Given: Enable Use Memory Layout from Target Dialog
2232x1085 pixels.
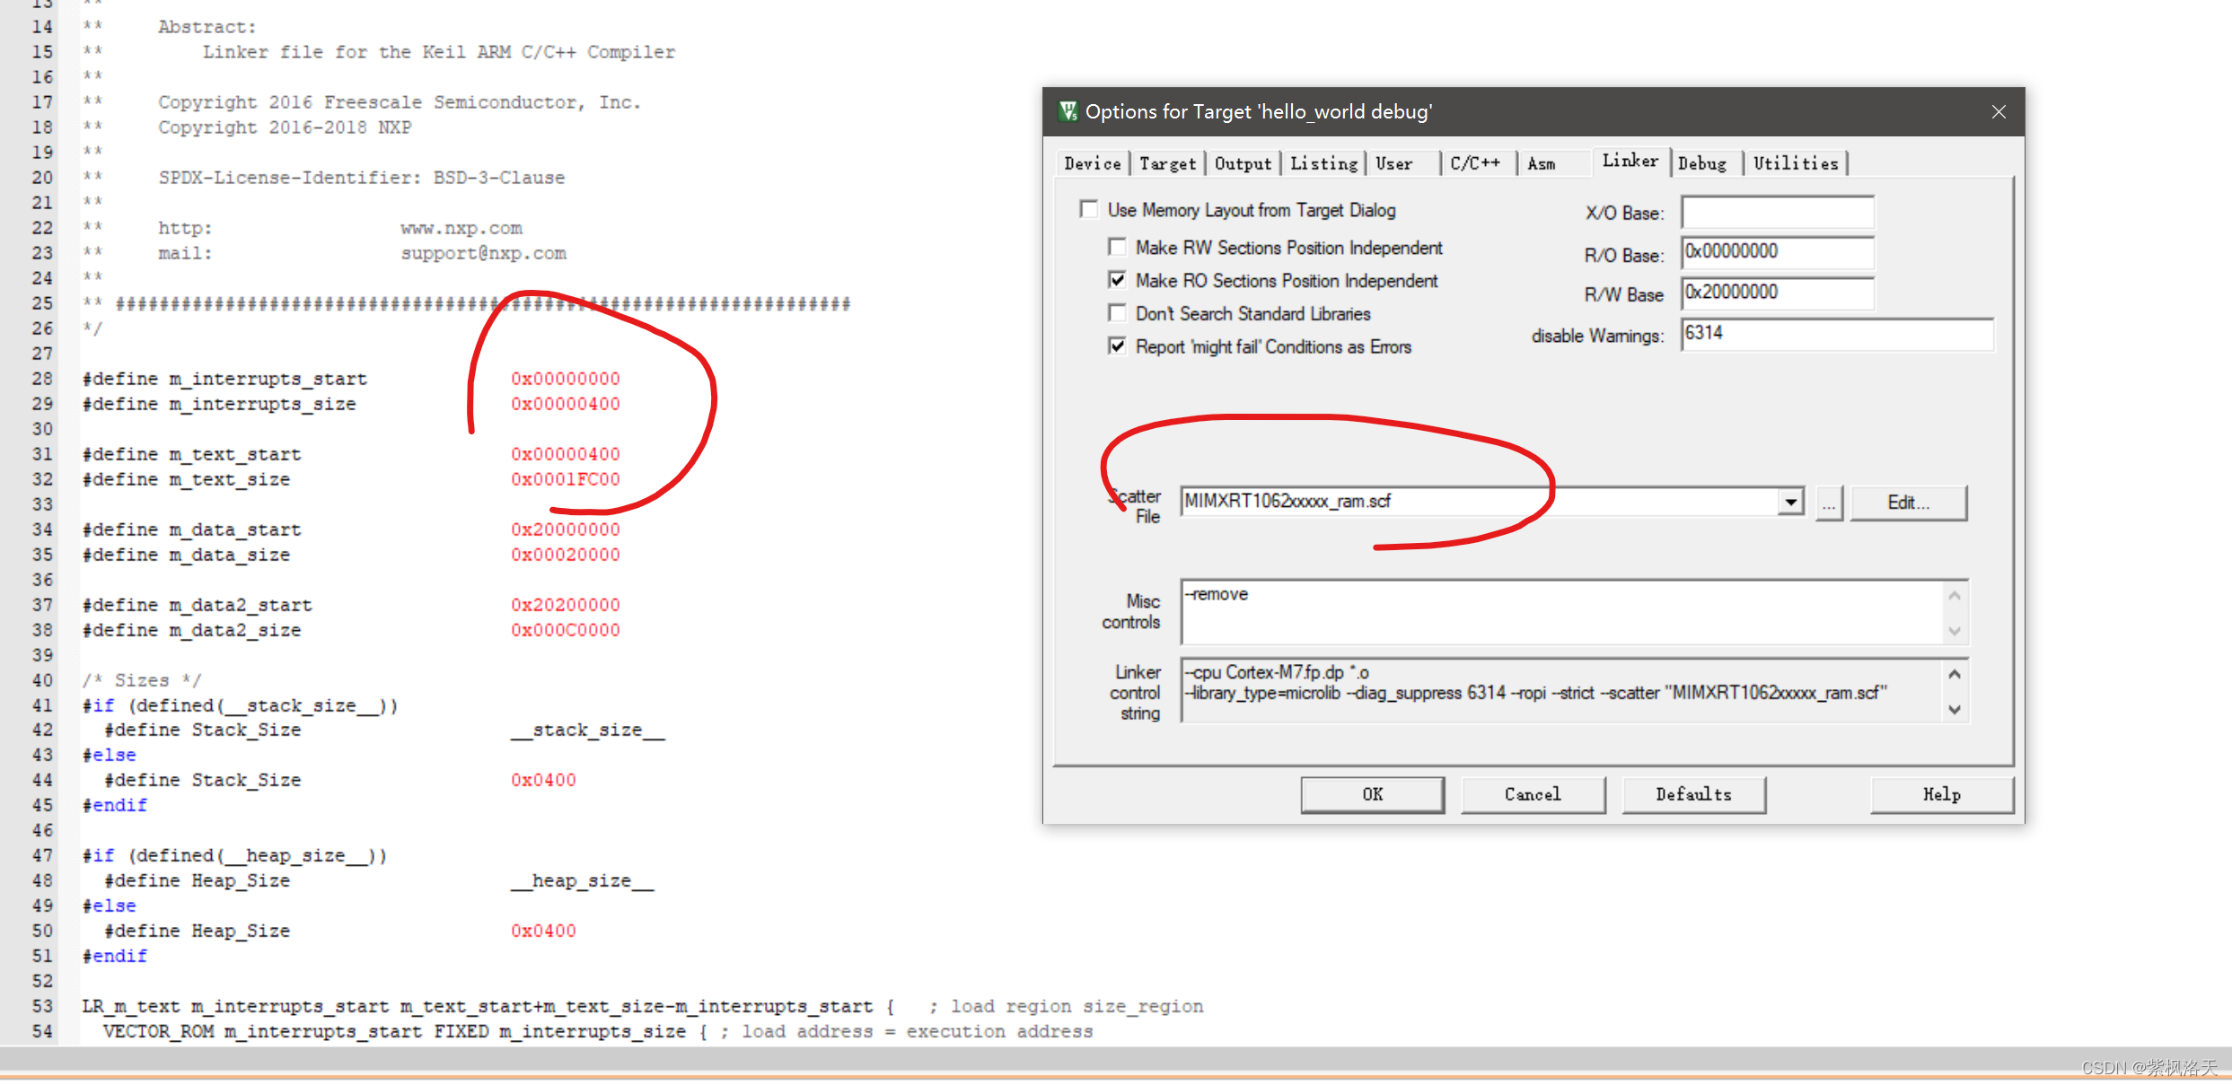Looking at the screenshot, I should (1089, 209).
